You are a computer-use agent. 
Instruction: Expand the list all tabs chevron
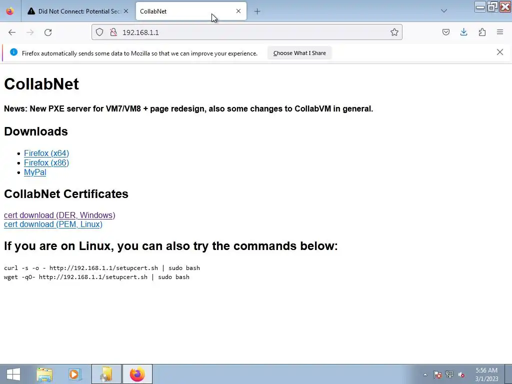point(444,11)
